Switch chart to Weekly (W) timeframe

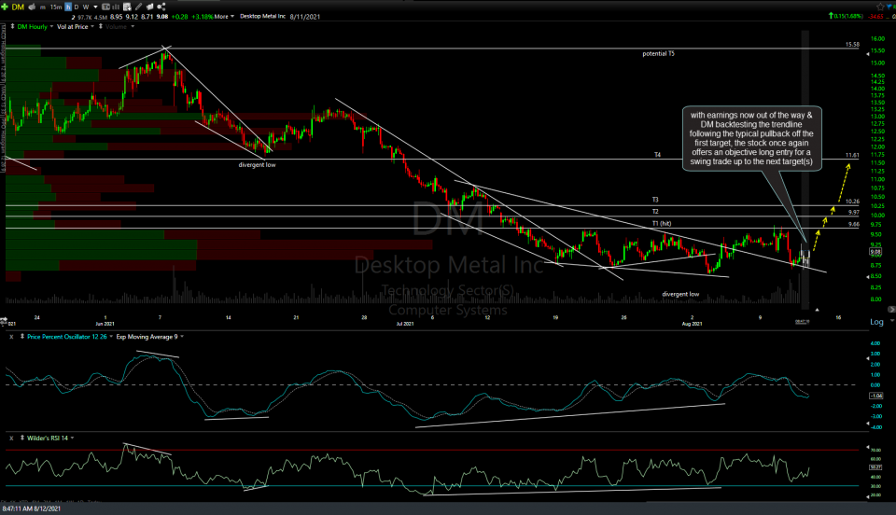coord(84,6)
